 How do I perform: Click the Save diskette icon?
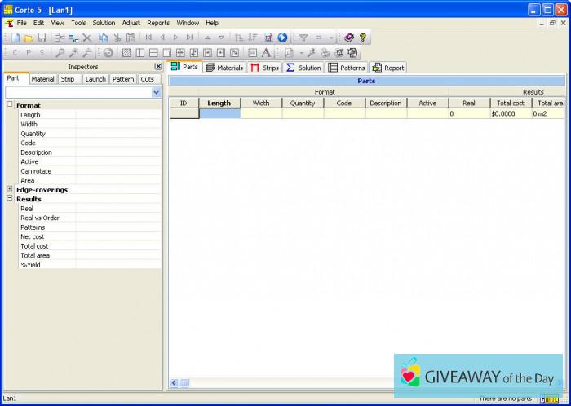pos(42,38)
